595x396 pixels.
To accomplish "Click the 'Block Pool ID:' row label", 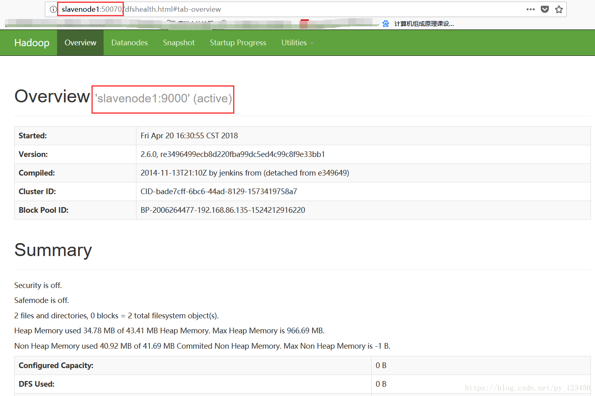I will pos(44,210).
